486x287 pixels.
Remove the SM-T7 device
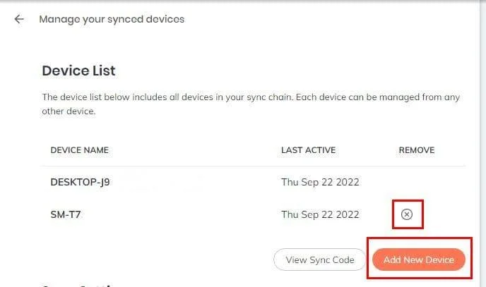pyautogui.click(x=406, y=214)
